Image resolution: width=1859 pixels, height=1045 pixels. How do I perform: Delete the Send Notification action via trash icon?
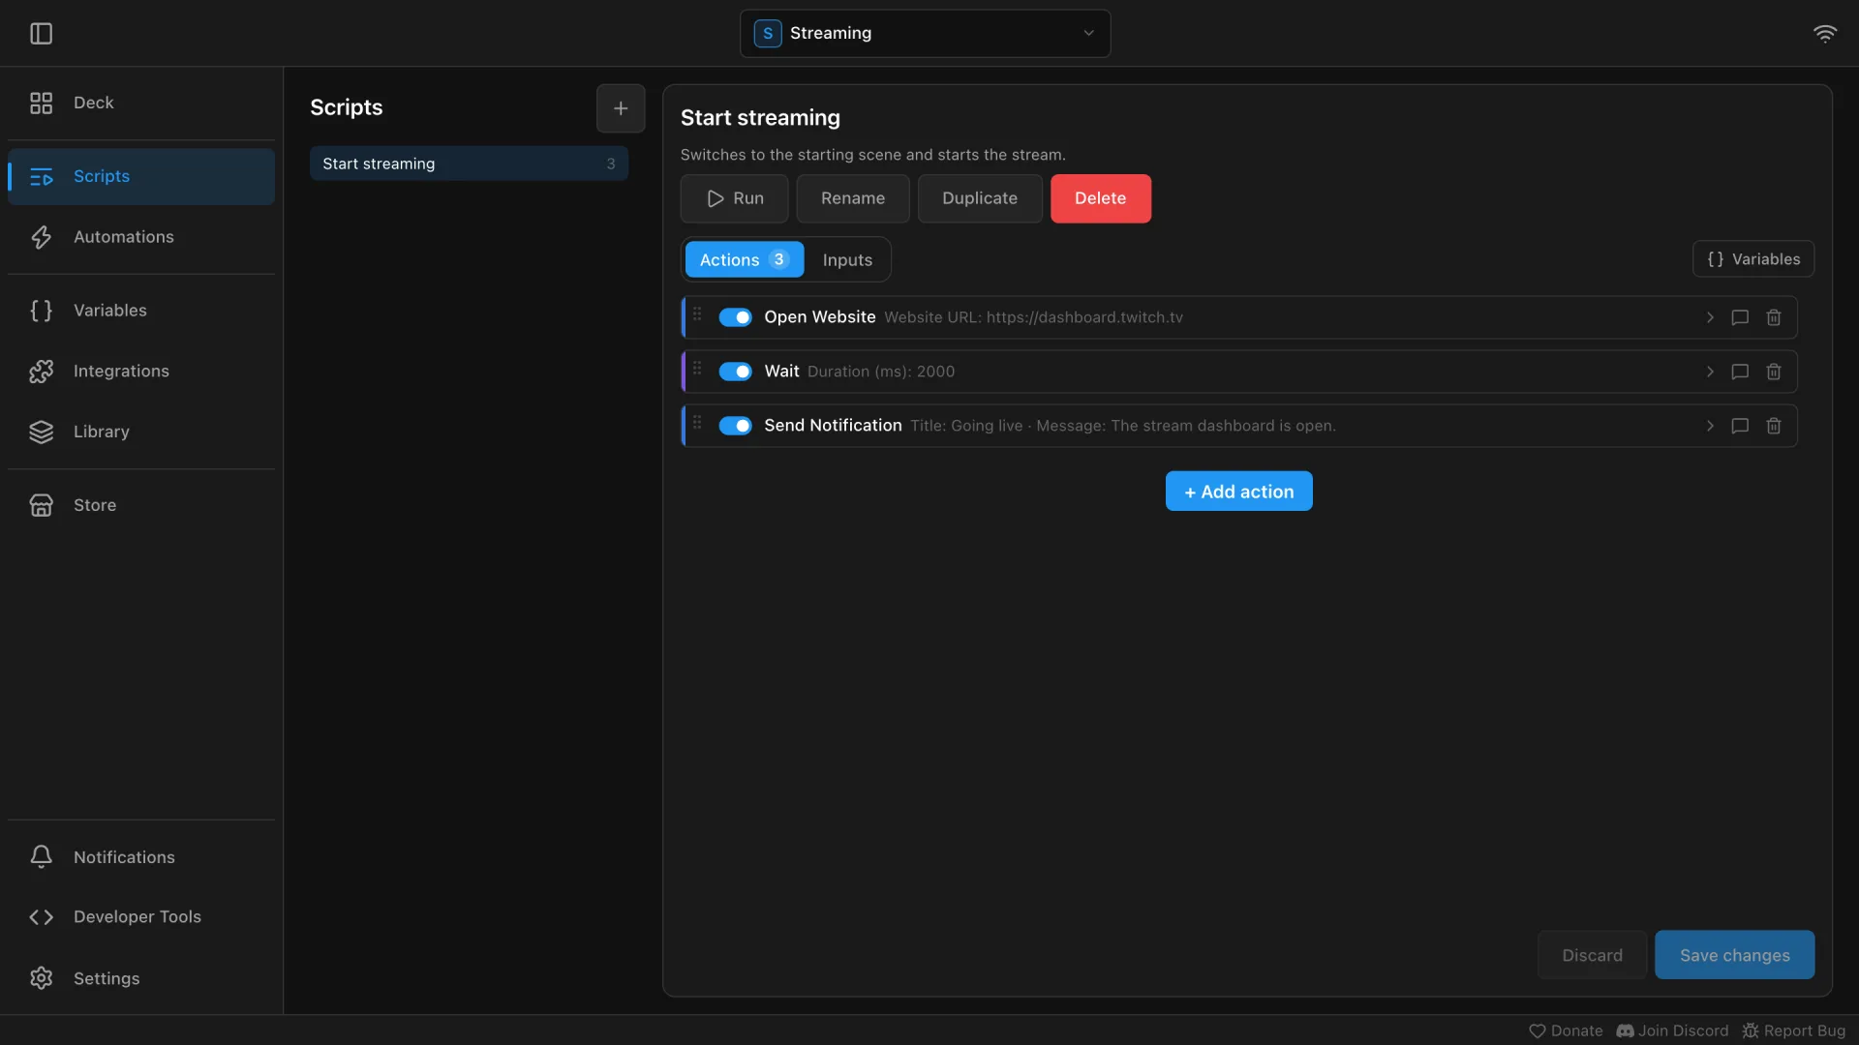coord(1773,426)
